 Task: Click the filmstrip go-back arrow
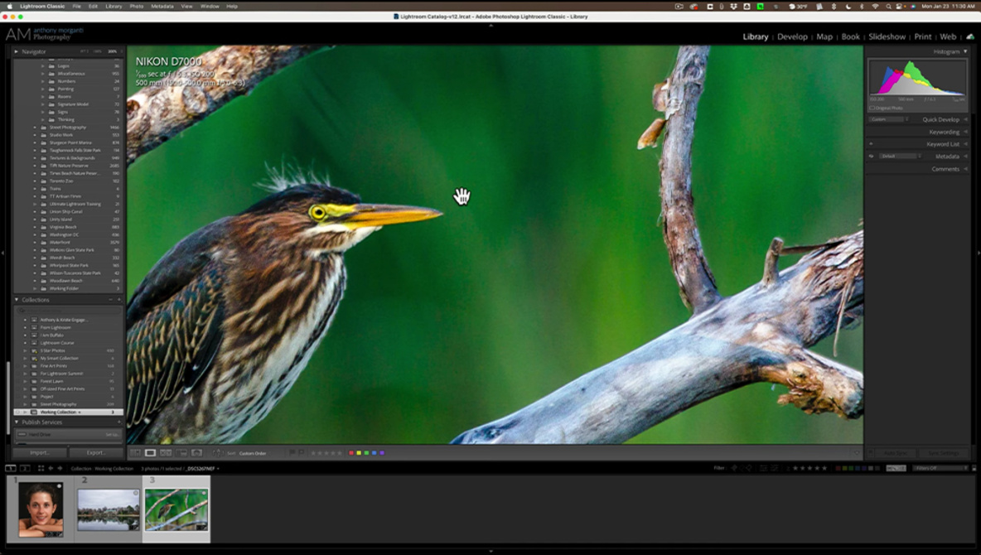point(51,468)
